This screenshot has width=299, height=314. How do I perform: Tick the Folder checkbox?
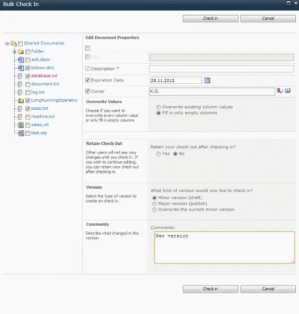[x=28, y=52]
